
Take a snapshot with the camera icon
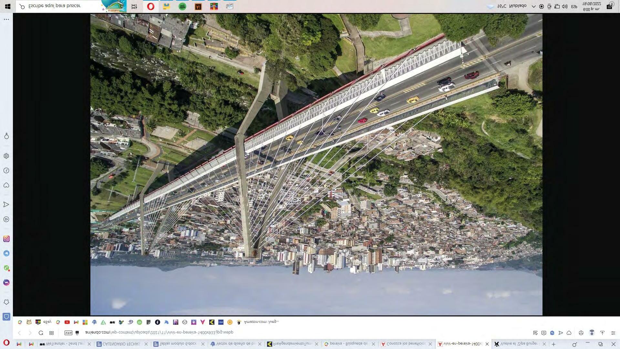[544, 333]
